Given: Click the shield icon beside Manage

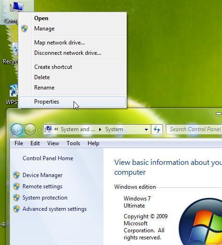Looking at the screenshot, I should [24, 29].
